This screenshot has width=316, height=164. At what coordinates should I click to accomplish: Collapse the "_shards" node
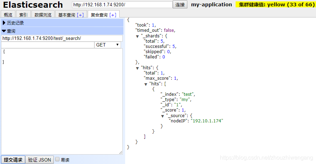pyautogui.click(x=137, y=36)
